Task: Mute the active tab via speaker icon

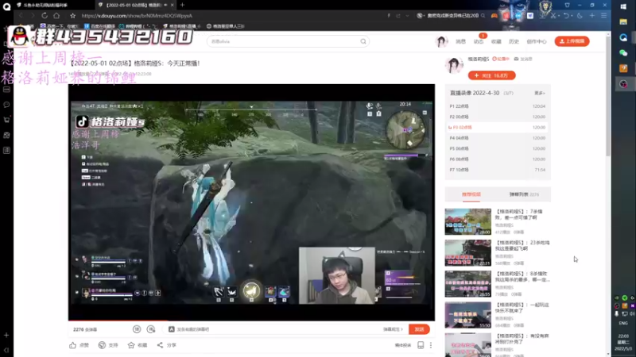Action: point(165,5)
